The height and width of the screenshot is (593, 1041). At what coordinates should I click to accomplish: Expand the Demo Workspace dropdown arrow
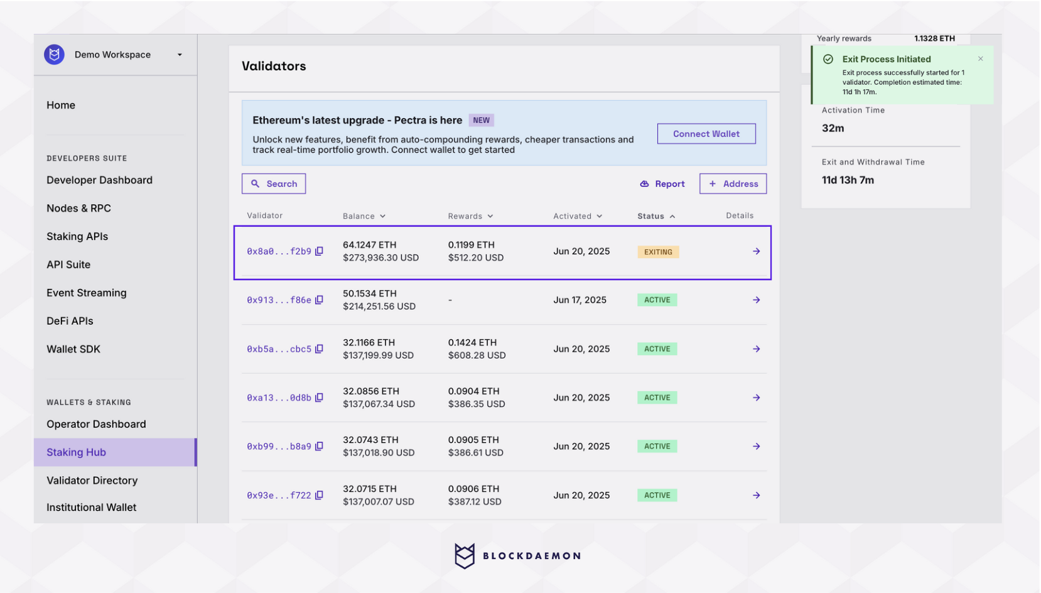(x=180, y=55)
